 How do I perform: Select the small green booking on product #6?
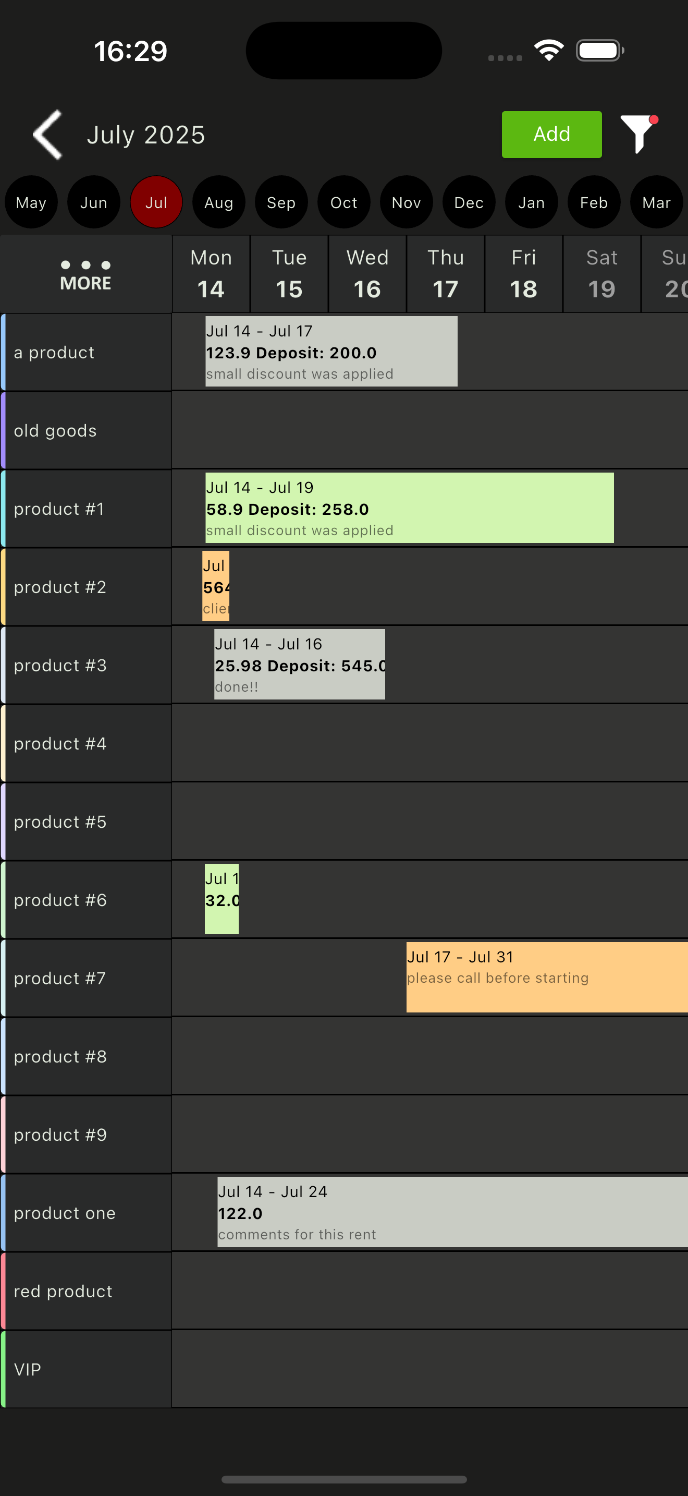point(222,899)
